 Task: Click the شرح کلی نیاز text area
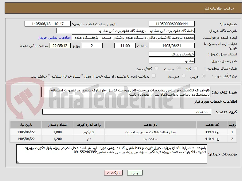click(x=126, y=92)
